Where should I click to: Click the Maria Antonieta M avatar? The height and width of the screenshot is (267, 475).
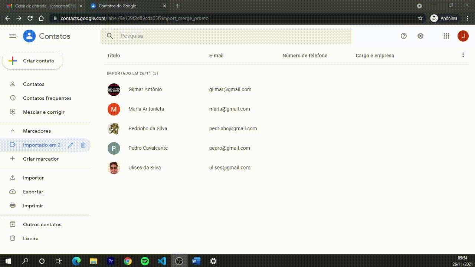[114, 109]
